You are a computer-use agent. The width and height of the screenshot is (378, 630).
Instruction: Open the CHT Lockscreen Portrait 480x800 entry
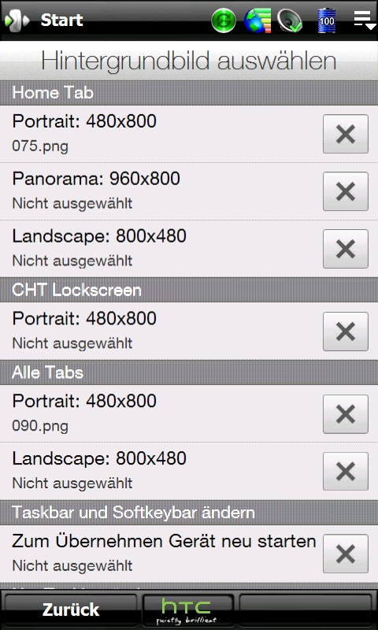click(161, 332)
